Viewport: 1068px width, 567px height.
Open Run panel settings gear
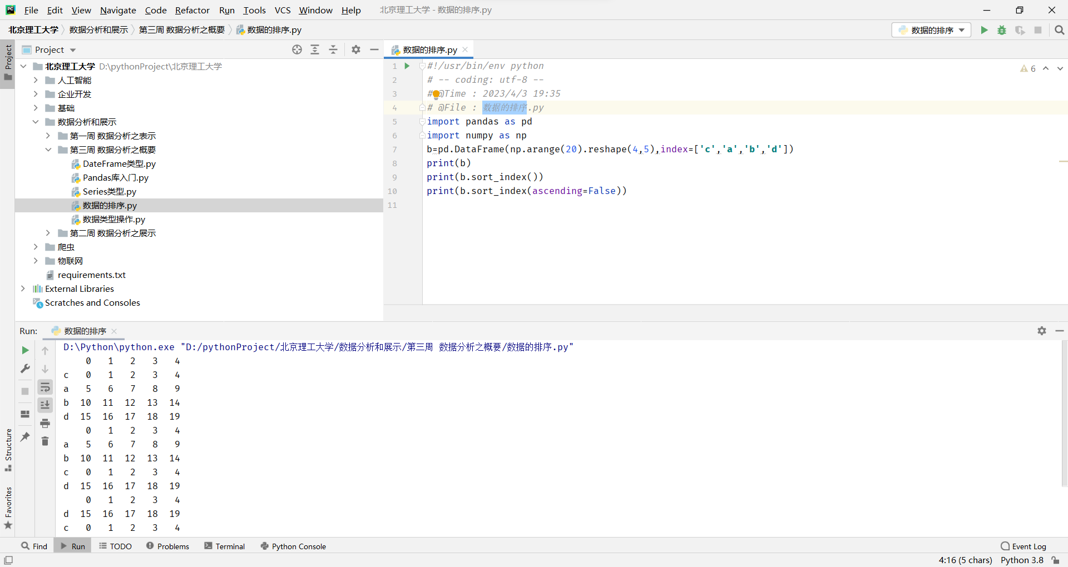[x=1042, y=331]
